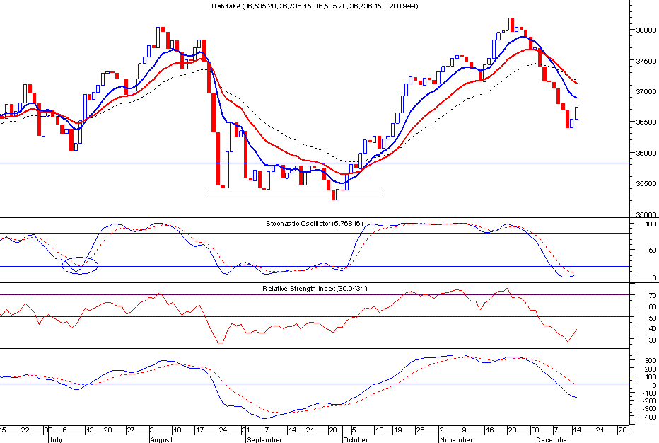Select the date label 27 in July
The image size is (659, 443).
[131, 430]
